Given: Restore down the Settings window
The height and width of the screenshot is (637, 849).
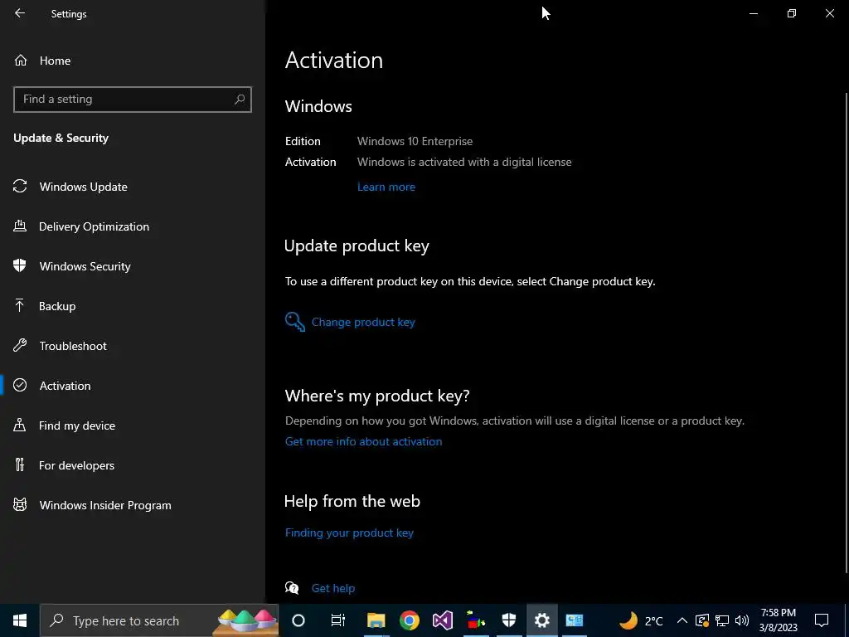Looking at the screenshot, I should 792,13.
